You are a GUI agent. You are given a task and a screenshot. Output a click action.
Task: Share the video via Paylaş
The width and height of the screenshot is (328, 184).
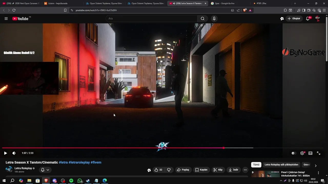183,170
